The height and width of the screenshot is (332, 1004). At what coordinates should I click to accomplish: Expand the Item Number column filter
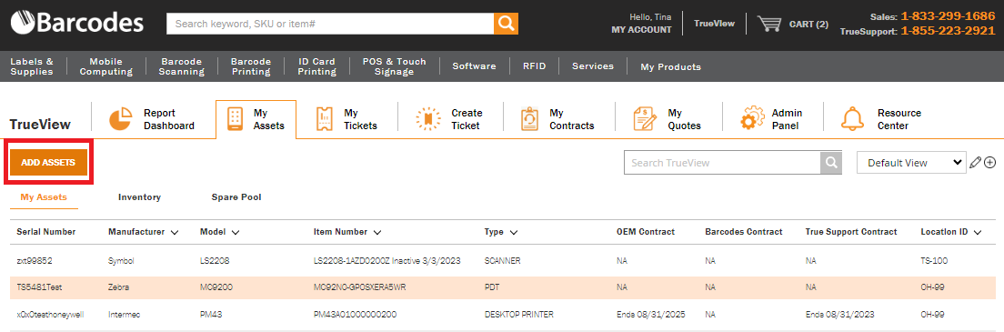[376, 232]
